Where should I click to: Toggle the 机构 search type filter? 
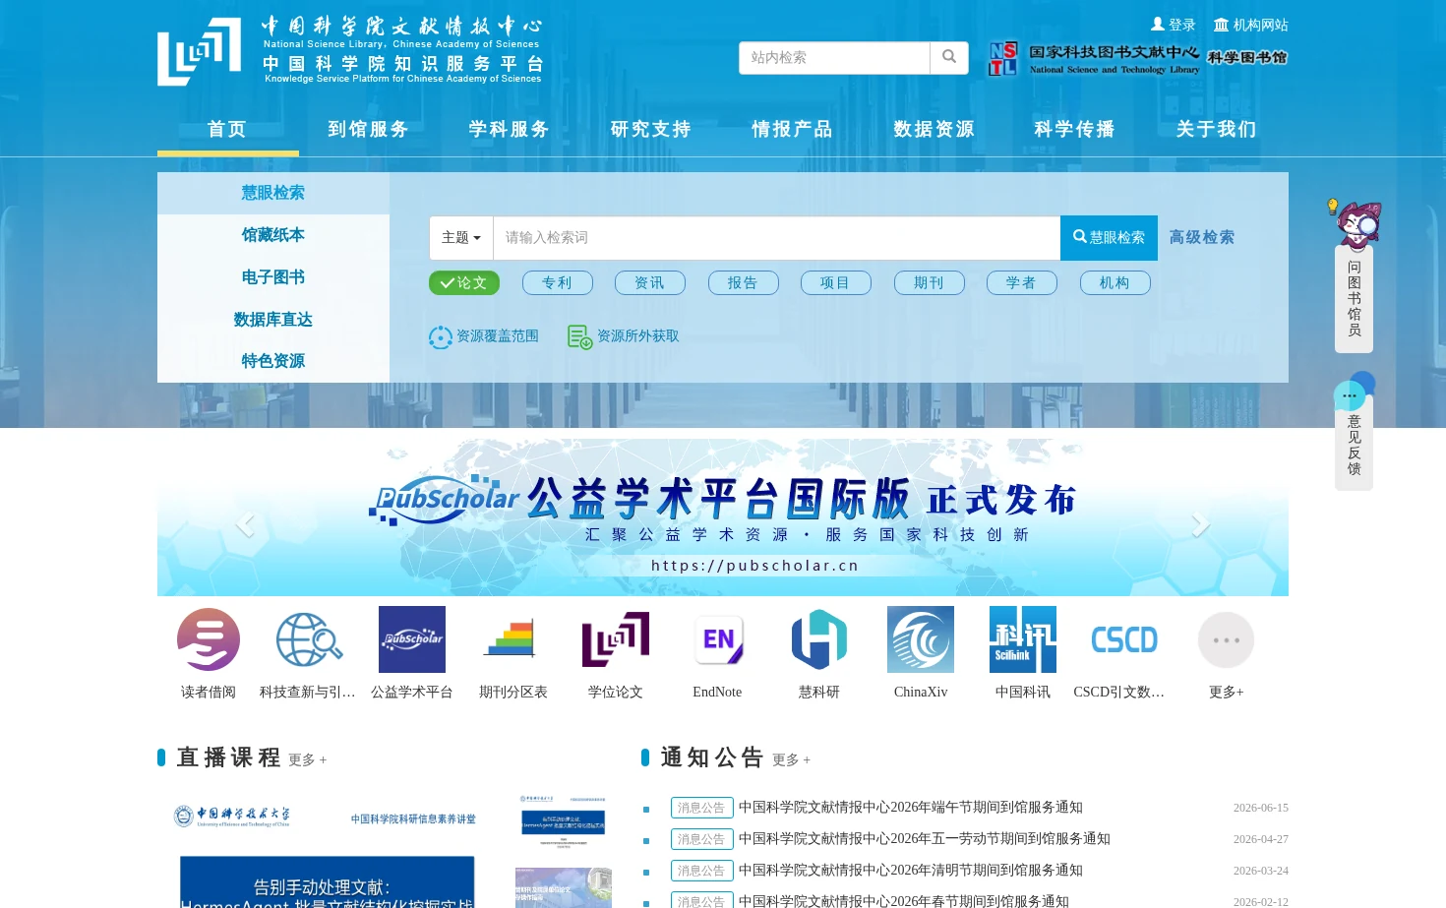click(x=1115, y=283)
